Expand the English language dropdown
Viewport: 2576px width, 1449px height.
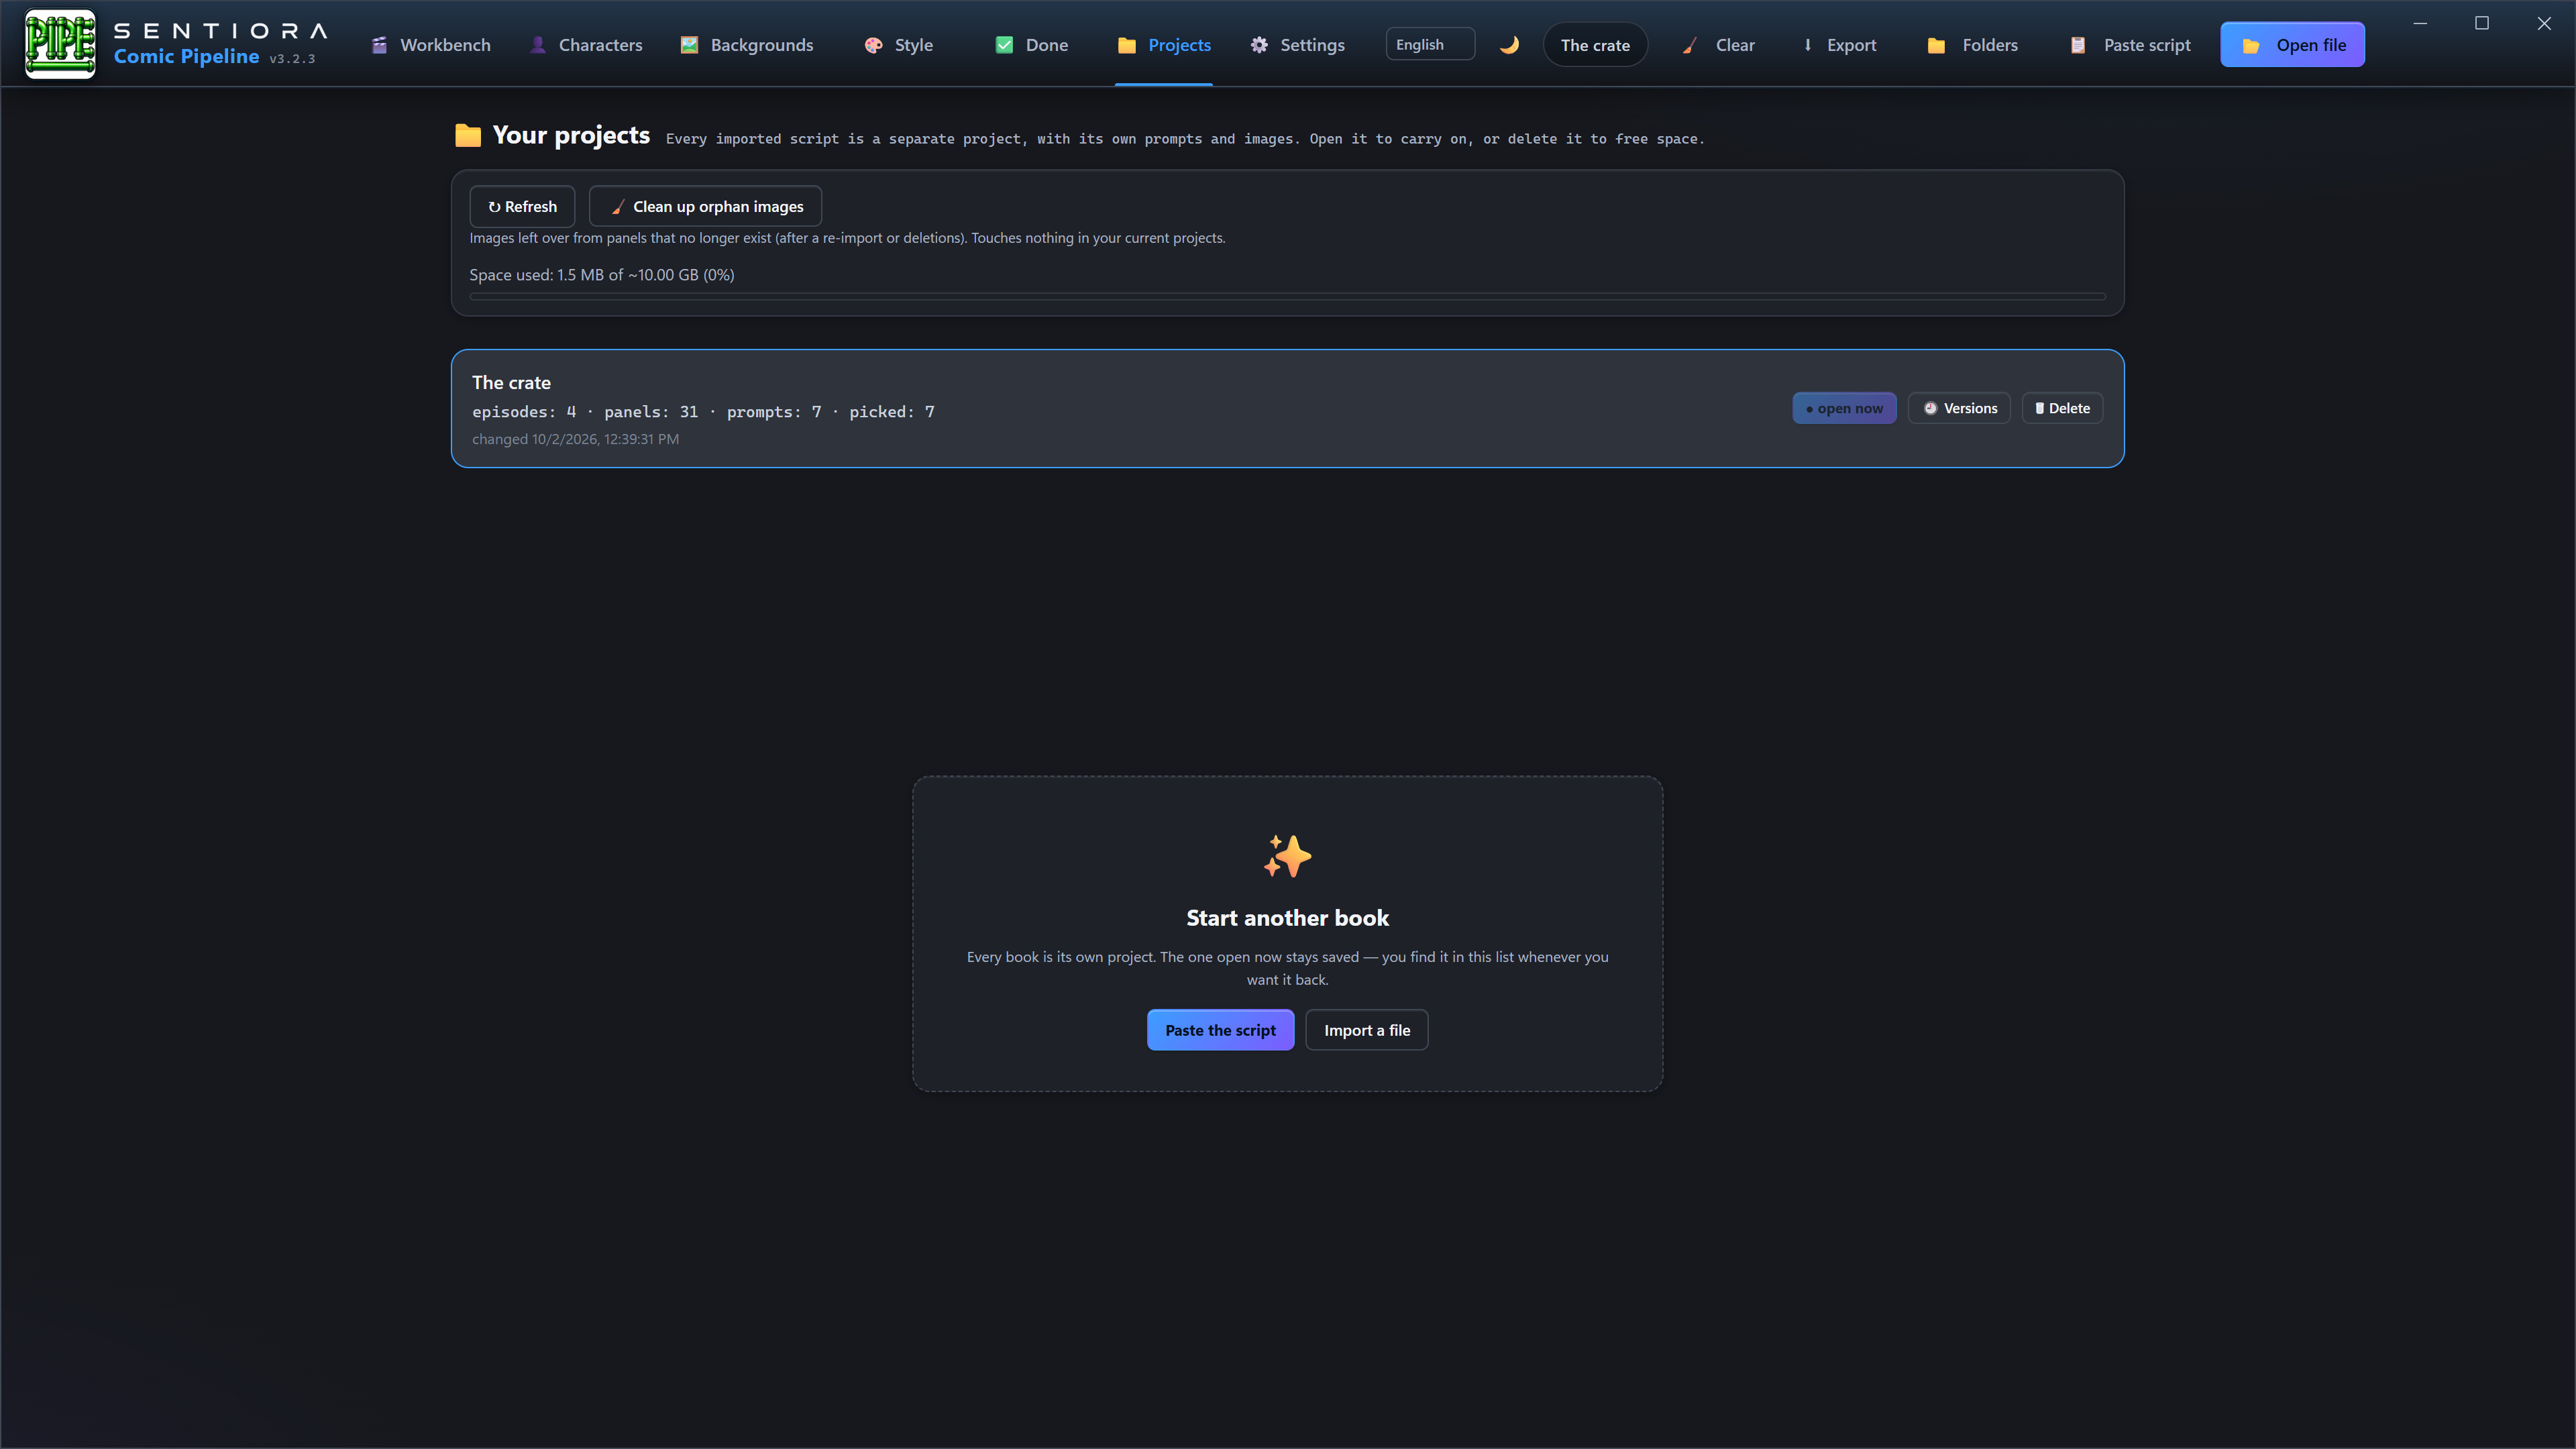pyautogui.click(x=1430, y=44)
